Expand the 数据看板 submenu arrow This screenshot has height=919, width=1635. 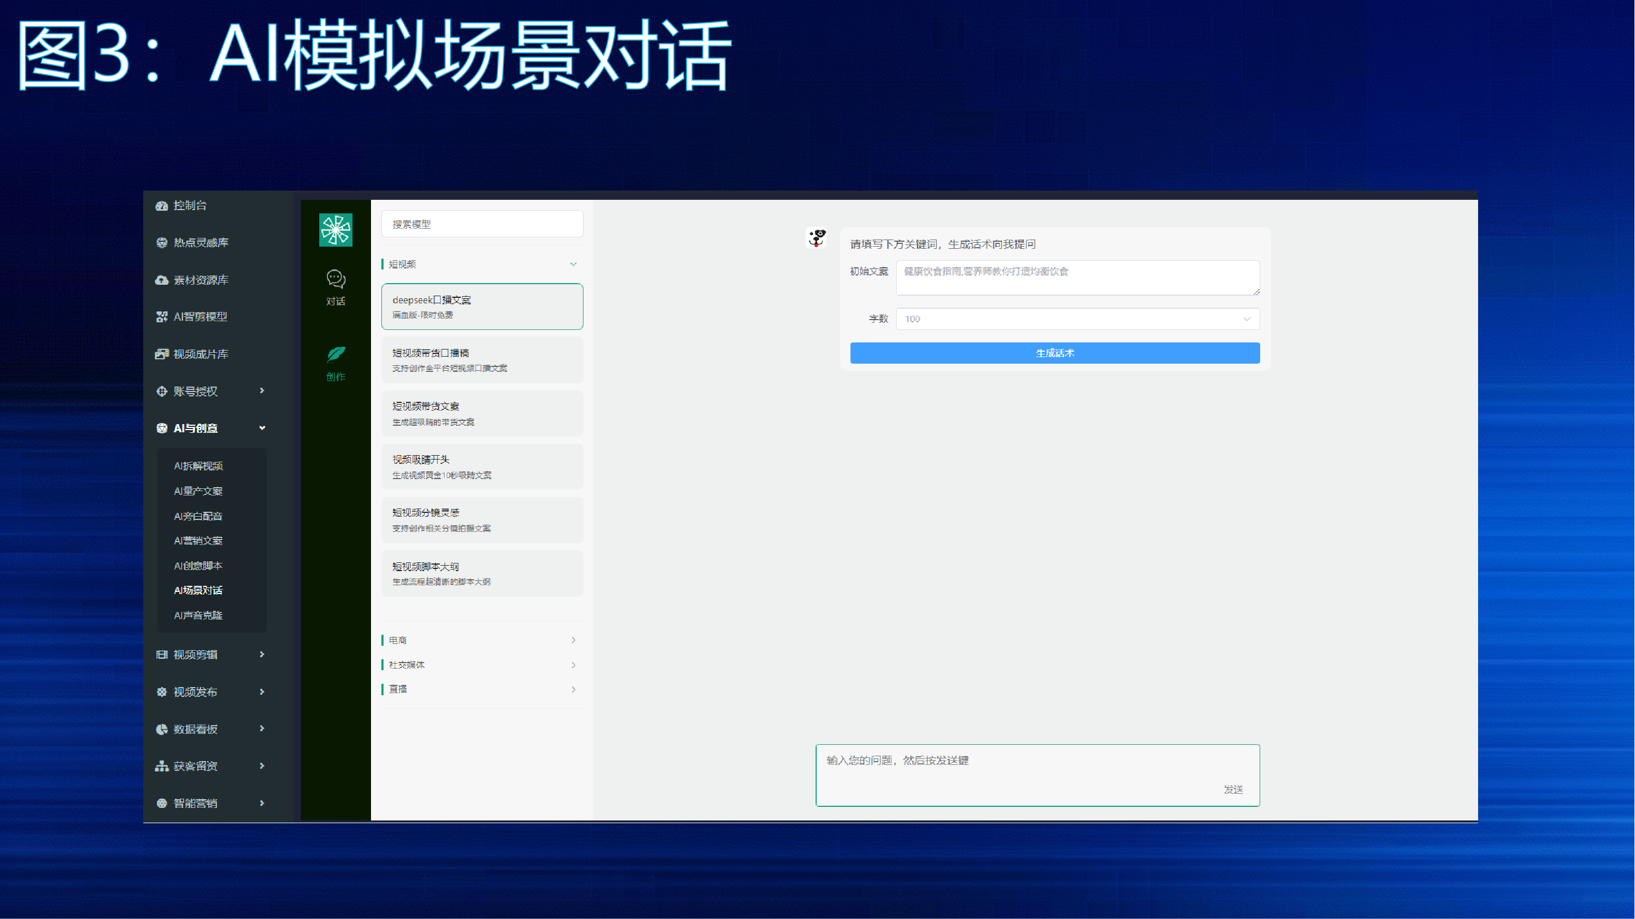(262, 729)
